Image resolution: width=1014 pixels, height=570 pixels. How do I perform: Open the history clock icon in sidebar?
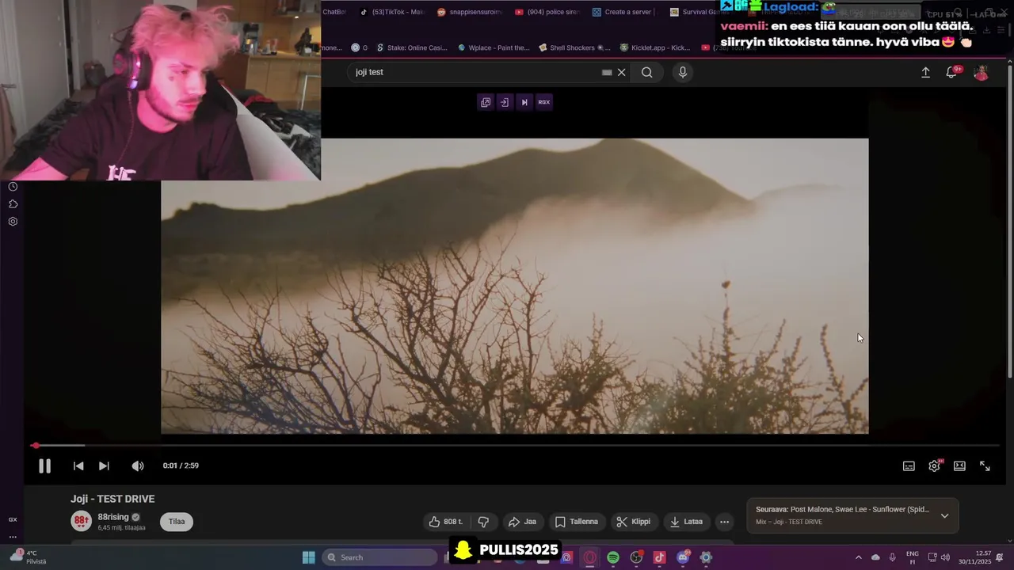click(13, 187)
